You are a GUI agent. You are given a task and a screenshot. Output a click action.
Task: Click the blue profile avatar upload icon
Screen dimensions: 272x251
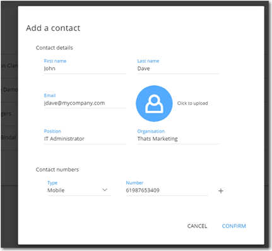[154, 103]
